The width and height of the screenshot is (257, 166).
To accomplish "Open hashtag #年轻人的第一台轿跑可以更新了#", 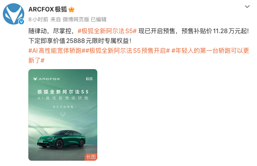I will point(139,56).
